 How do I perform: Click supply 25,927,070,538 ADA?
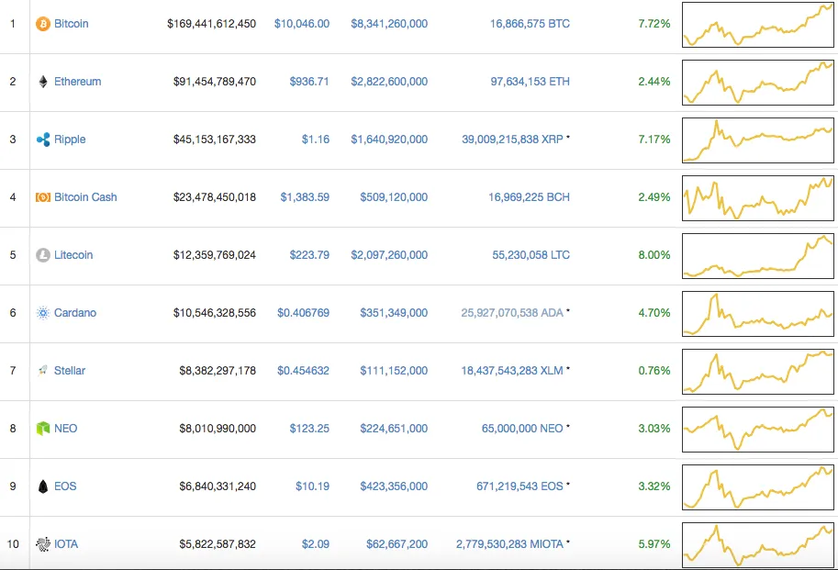tap(512, 312)
